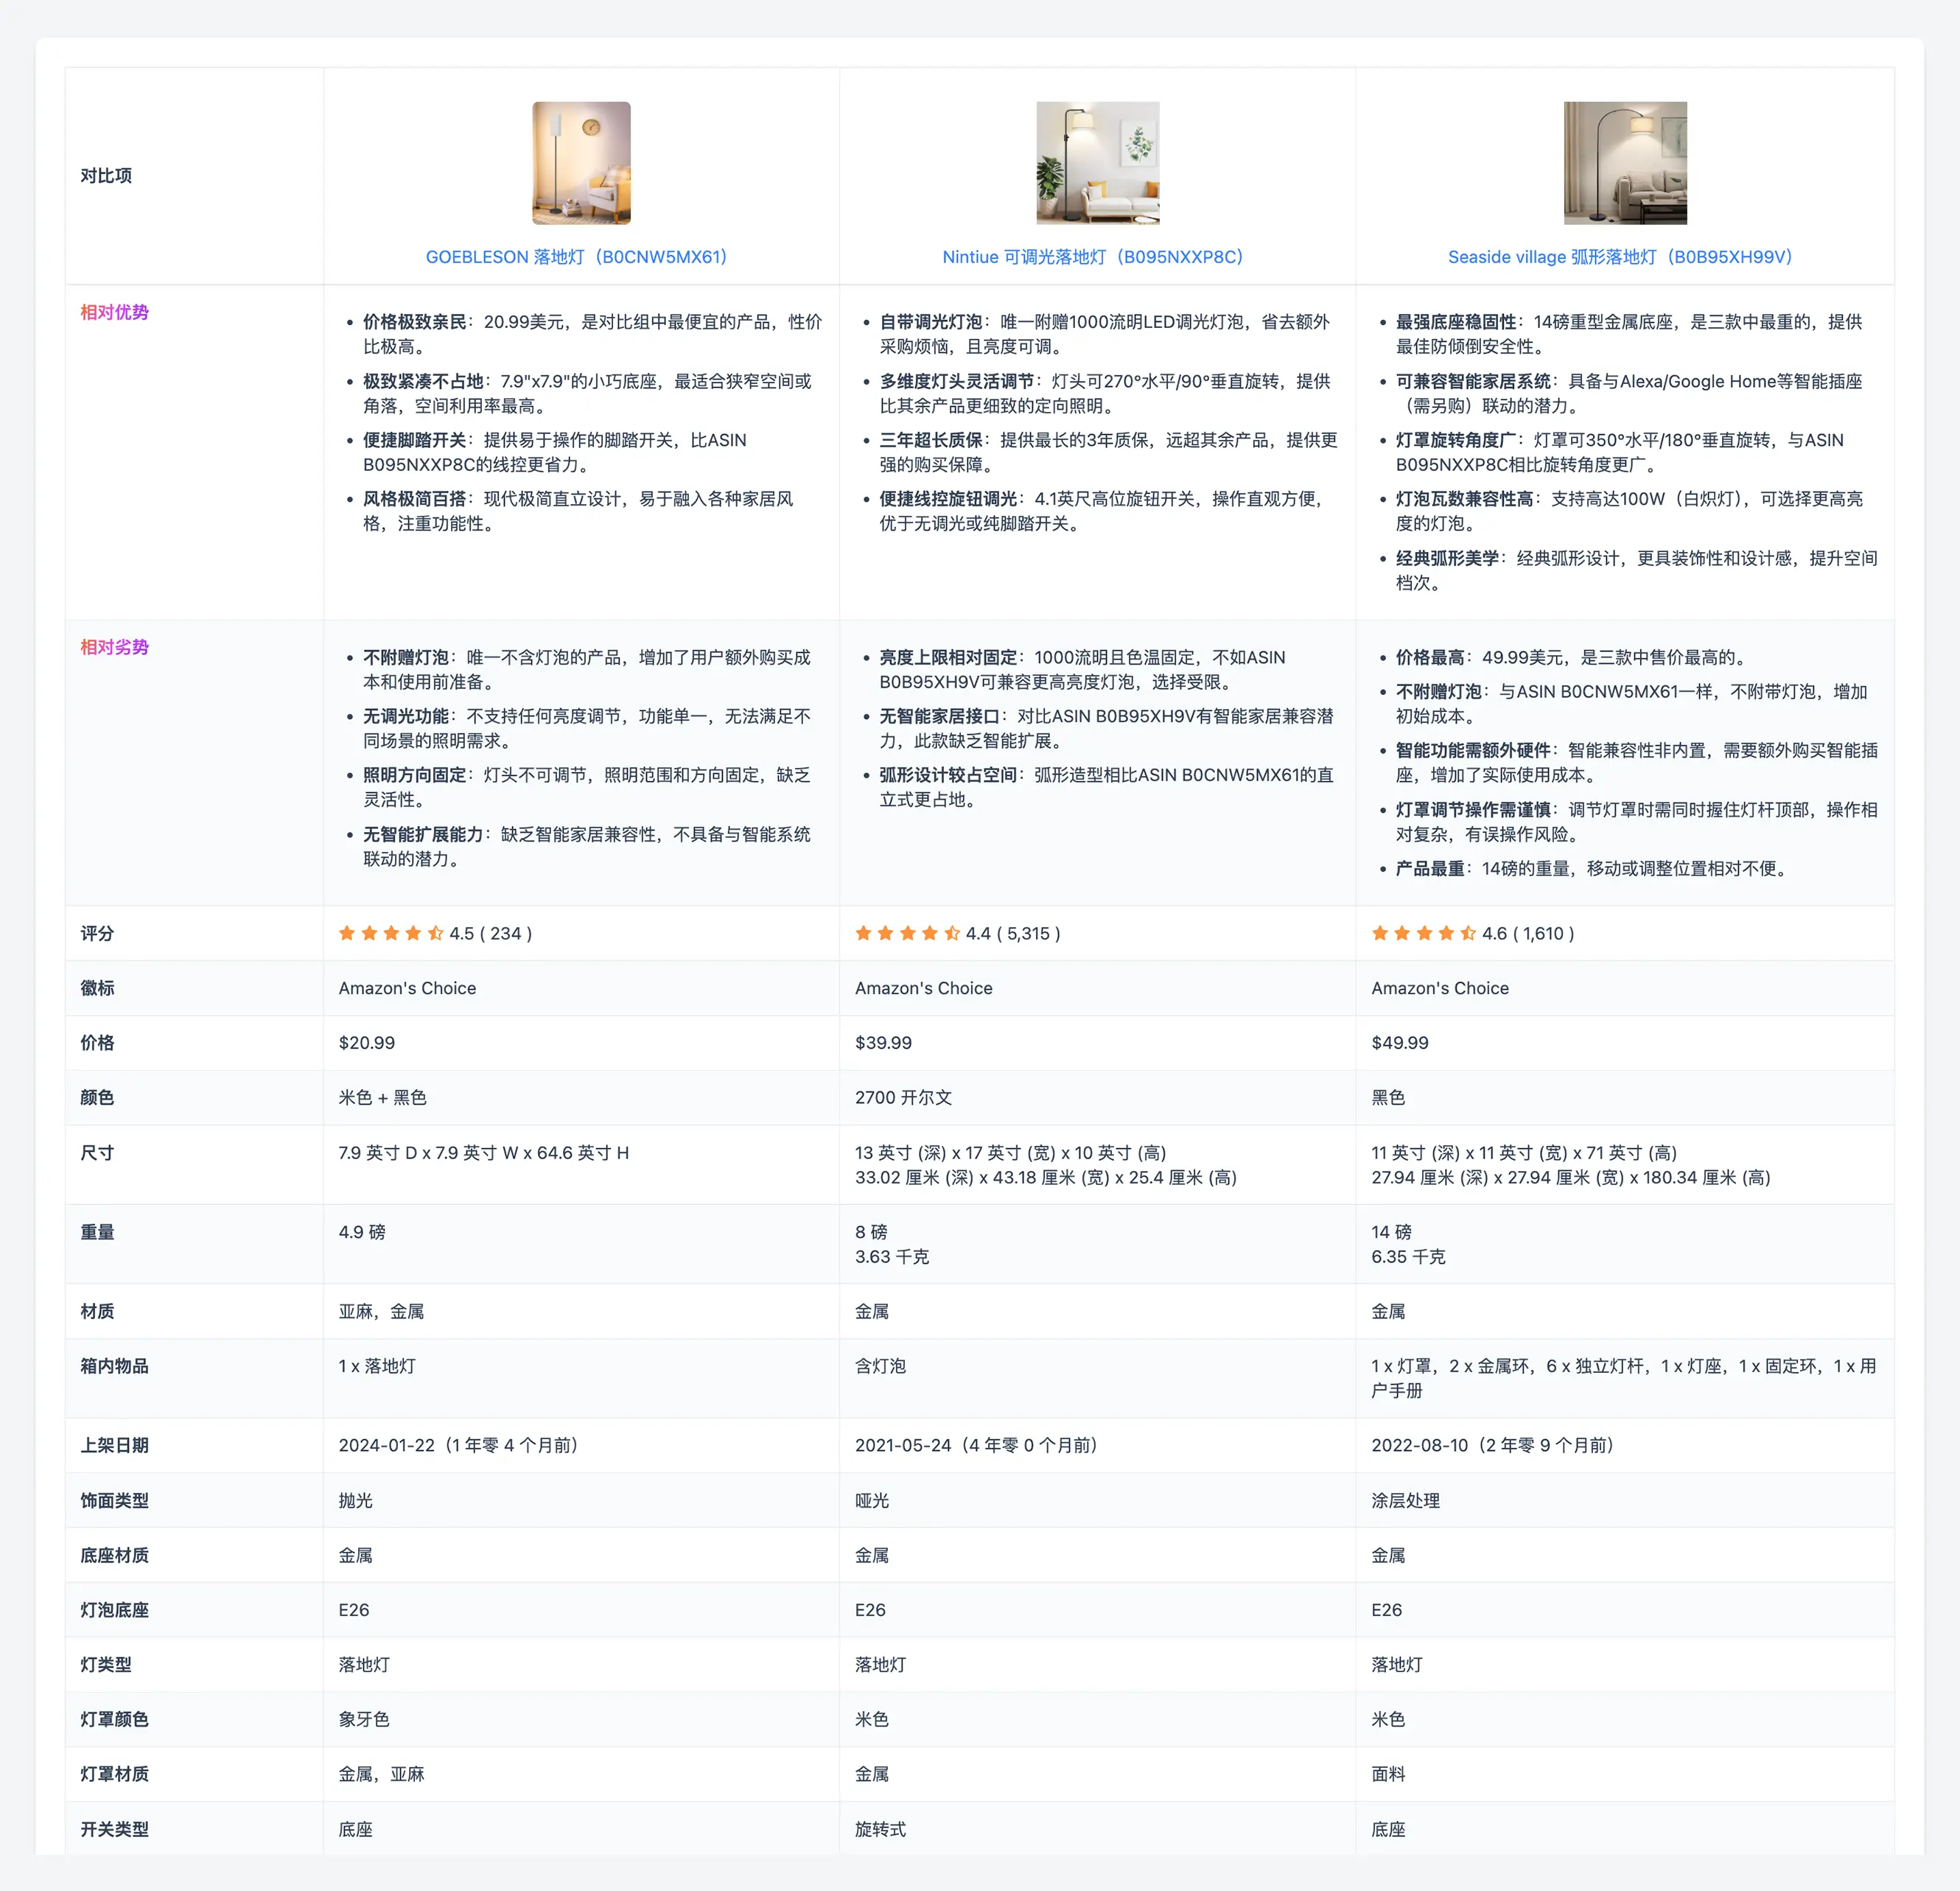
Task: Click the 灯罩颜色 row label
Action: tap(114, 1719)
